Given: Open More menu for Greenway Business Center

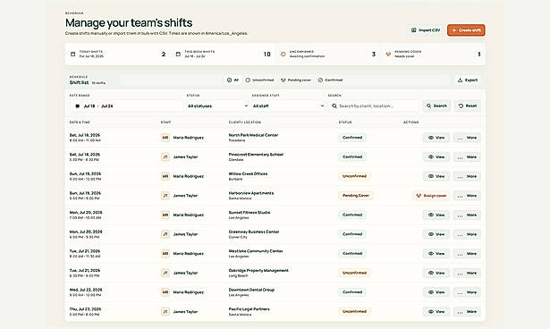Looking at the screenshot, I should 467,234.
